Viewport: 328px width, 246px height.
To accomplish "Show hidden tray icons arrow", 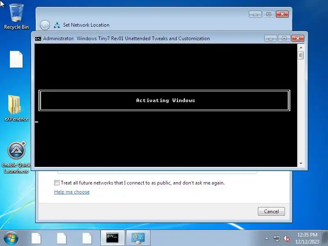I will click(x=267, y=238).
